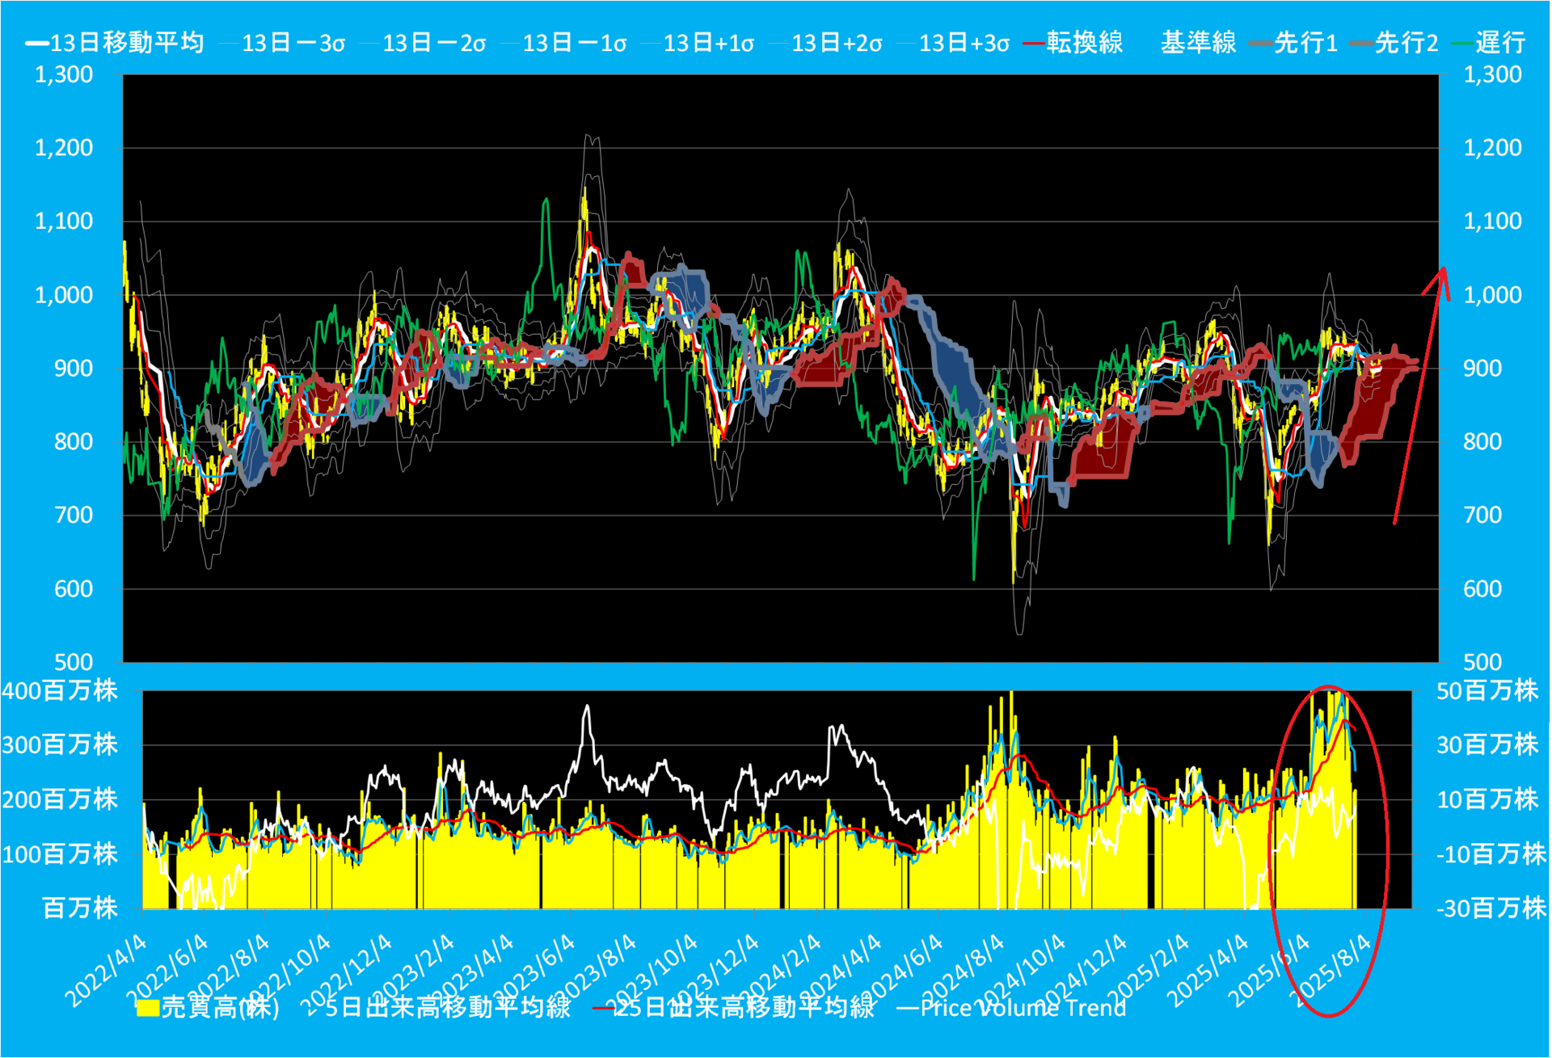Select the 13日－3σ legend label
Image resolution: width=1552 pixels, height=1058 pixels.
point(293,43)
